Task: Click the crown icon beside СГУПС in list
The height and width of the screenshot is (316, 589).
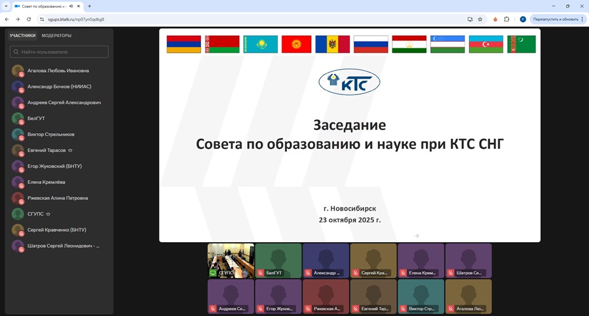Action: click(x=48, y=214)
